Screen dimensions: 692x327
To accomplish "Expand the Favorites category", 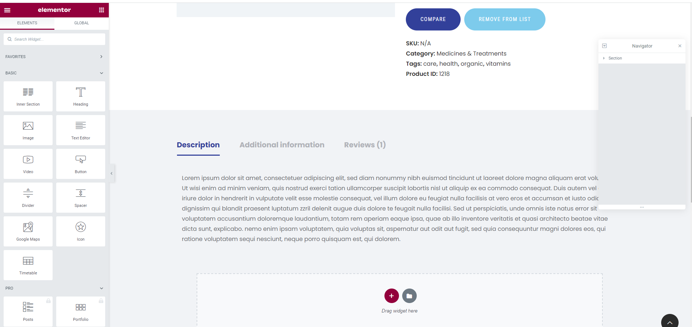I will pyautogui.click(x=54, y=57).
